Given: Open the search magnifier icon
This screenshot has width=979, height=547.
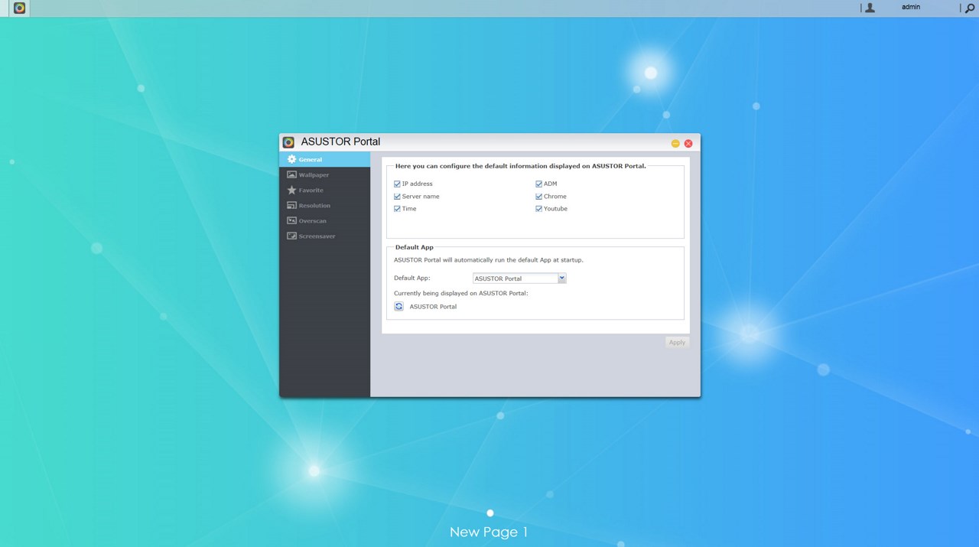Looking at the screenshot, I should [x=970, y=8].
